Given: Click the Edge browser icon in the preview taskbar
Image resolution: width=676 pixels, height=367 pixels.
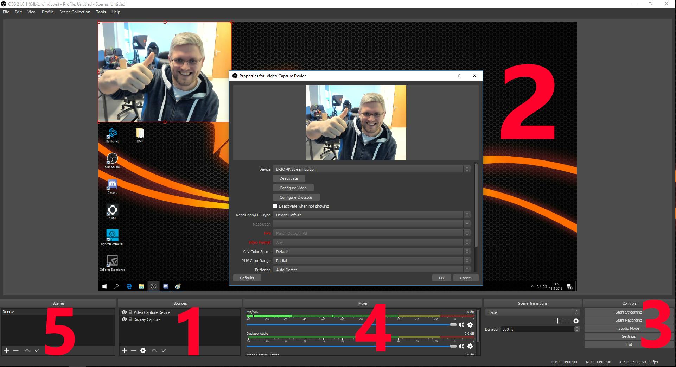Looking at the screenshot, I should 129,286.
